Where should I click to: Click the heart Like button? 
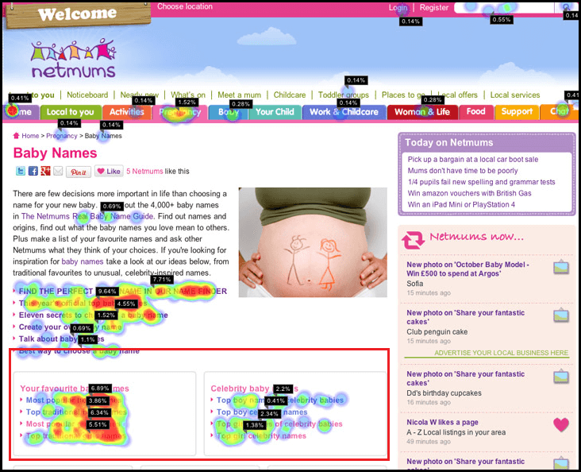click(x=109, y=171)
